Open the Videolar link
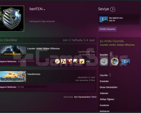The image size is (141, 113). [x=104, y=93]
